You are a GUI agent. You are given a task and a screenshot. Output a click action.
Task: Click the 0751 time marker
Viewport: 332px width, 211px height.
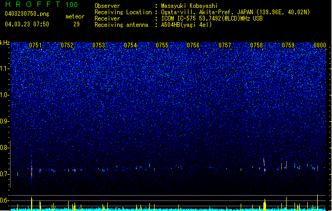click(35, 45)
